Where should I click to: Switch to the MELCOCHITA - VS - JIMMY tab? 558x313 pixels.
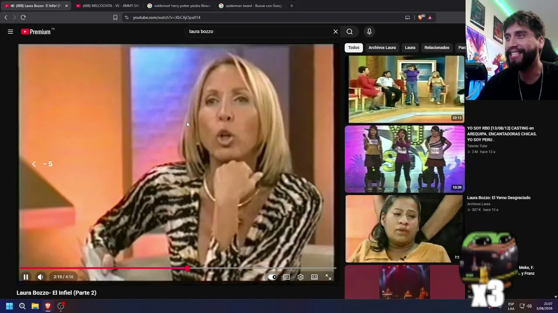pos(107,6)
